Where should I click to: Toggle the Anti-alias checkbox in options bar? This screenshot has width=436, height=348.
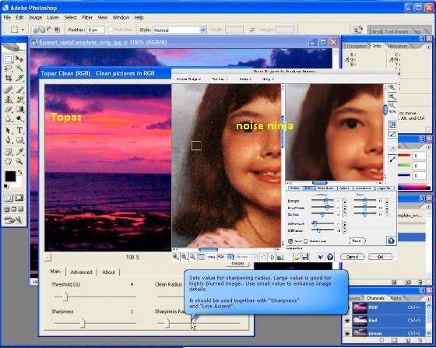[x=111, y=30]
